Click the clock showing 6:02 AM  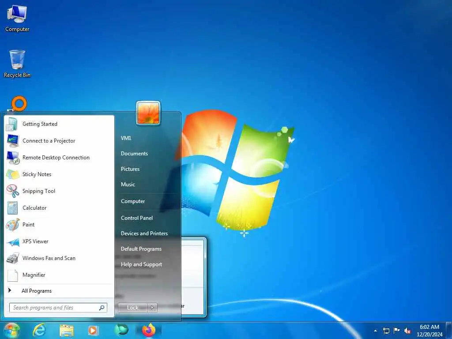[x=429, y=327]
